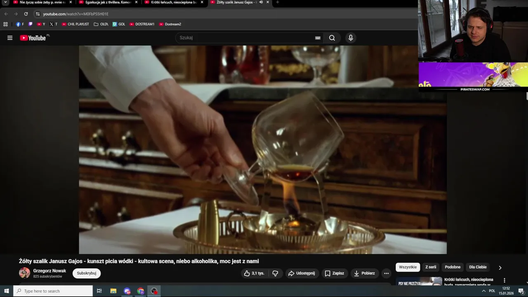Open the on-screen keyboard icon in search box

[x=318, y=38]
